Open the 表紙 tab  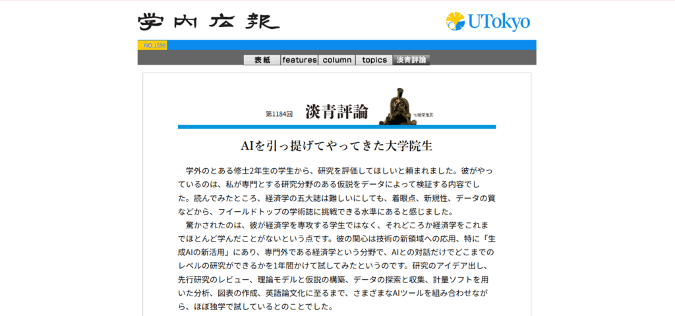[262, 60]
